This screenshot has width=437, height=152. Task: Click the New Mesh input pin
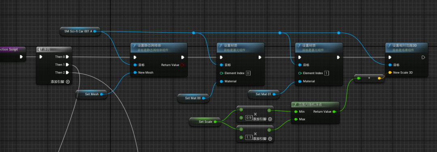tap(135, 73)
